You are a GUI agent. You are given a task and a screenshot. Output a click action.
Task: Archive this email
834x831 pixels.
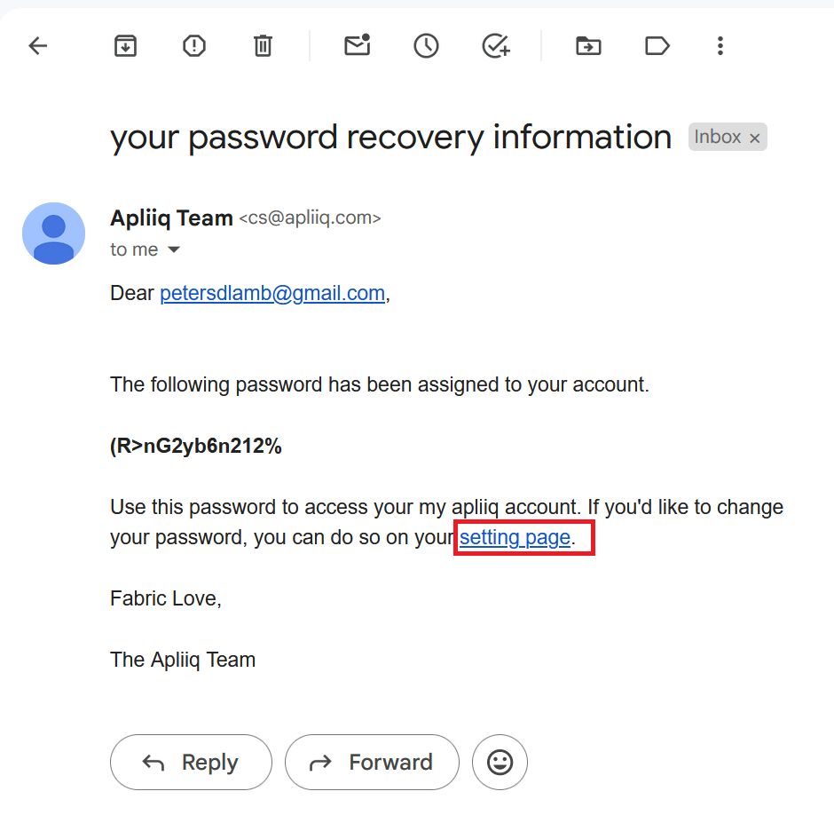pyautogui.click(x=126, y=46)
